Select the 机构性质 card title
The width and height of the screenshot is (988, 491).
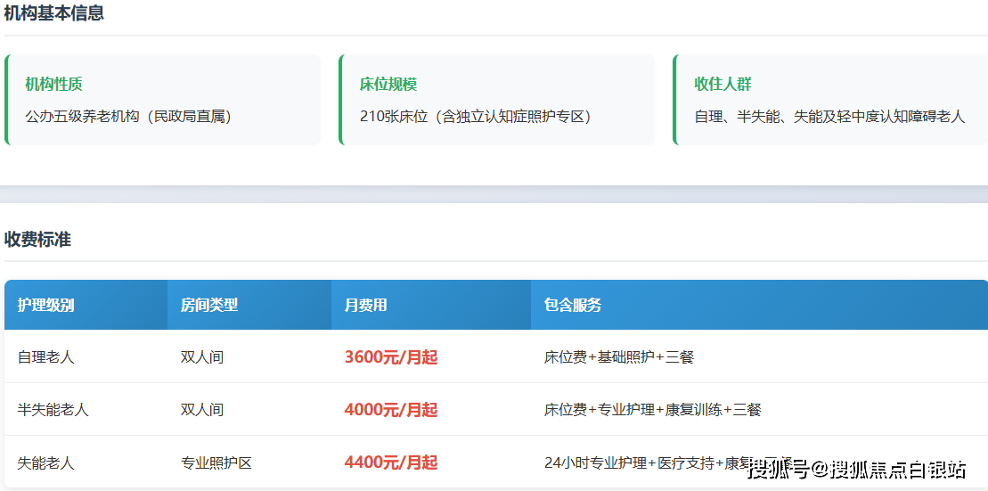tap(53, 85)
